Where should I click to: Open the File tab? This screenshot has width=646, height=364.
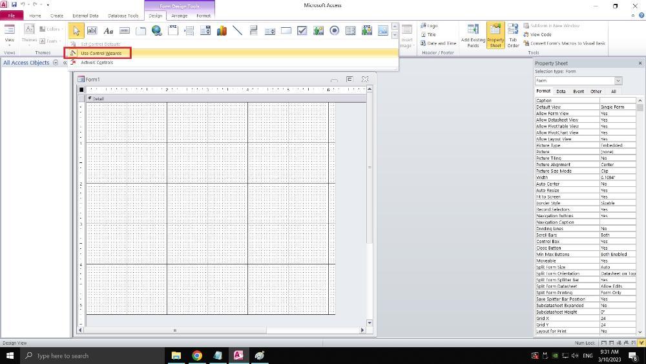12,16
